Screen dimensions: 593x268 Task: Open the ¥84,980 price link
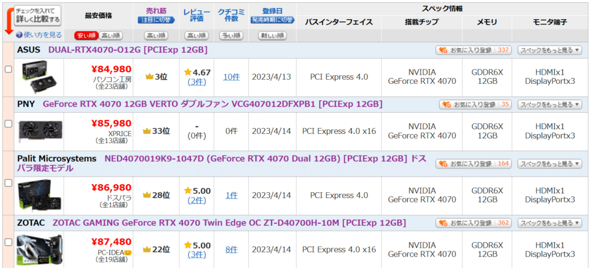pyautogui.click(x=111, y=69)
